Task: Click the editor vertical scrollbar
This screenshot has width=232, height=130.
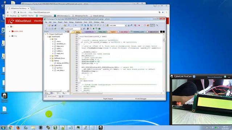Action: (163, 62)
